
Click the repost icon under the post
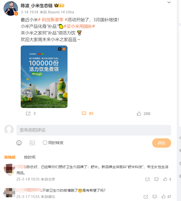point(28,114)
